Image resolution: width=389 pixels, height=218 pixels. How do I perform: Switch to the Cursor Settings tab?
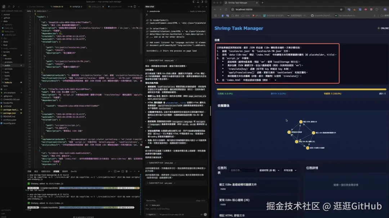pos(36,6)
